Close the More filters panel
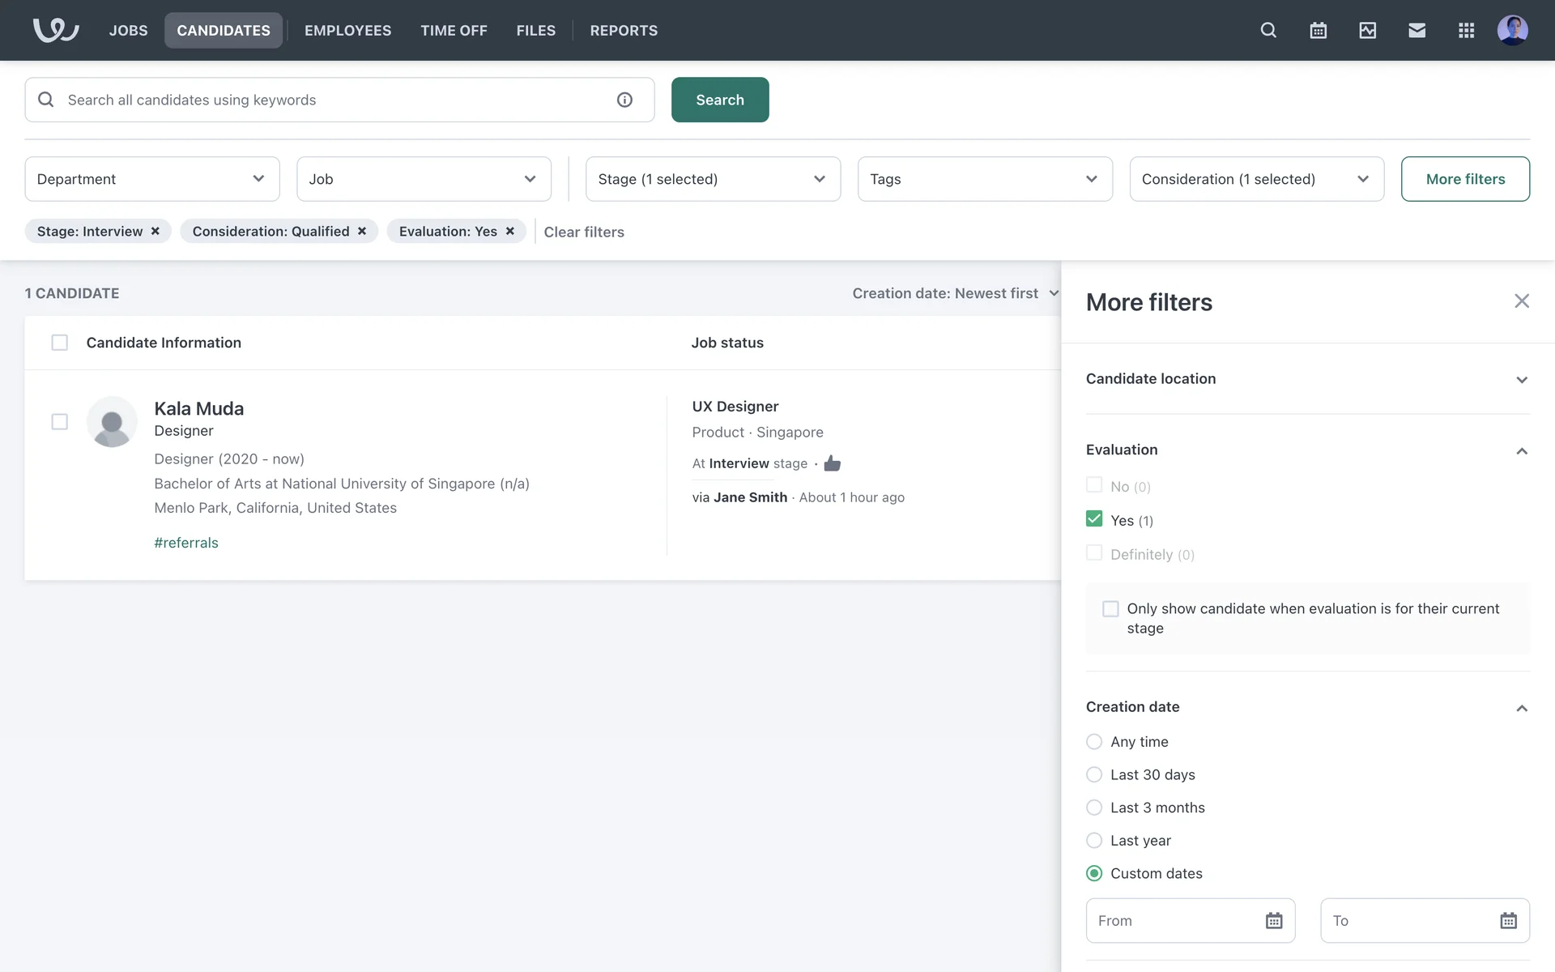This screenshot has height=972, width=1555. tap(1521, 301)
